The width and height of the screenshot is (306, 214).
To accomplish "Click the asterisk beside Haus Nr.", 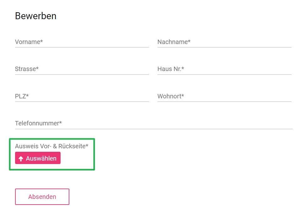I will coord(183,68).
